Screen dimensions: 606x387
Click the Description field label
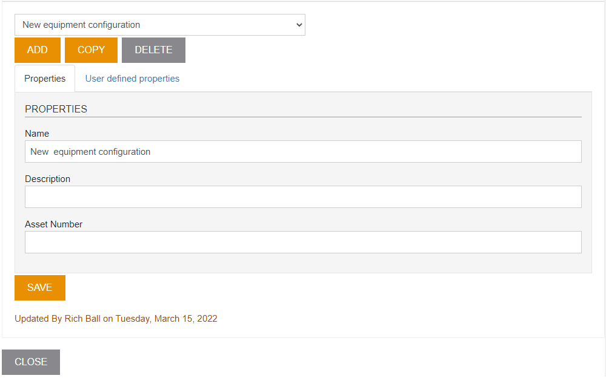coord(47,179)
